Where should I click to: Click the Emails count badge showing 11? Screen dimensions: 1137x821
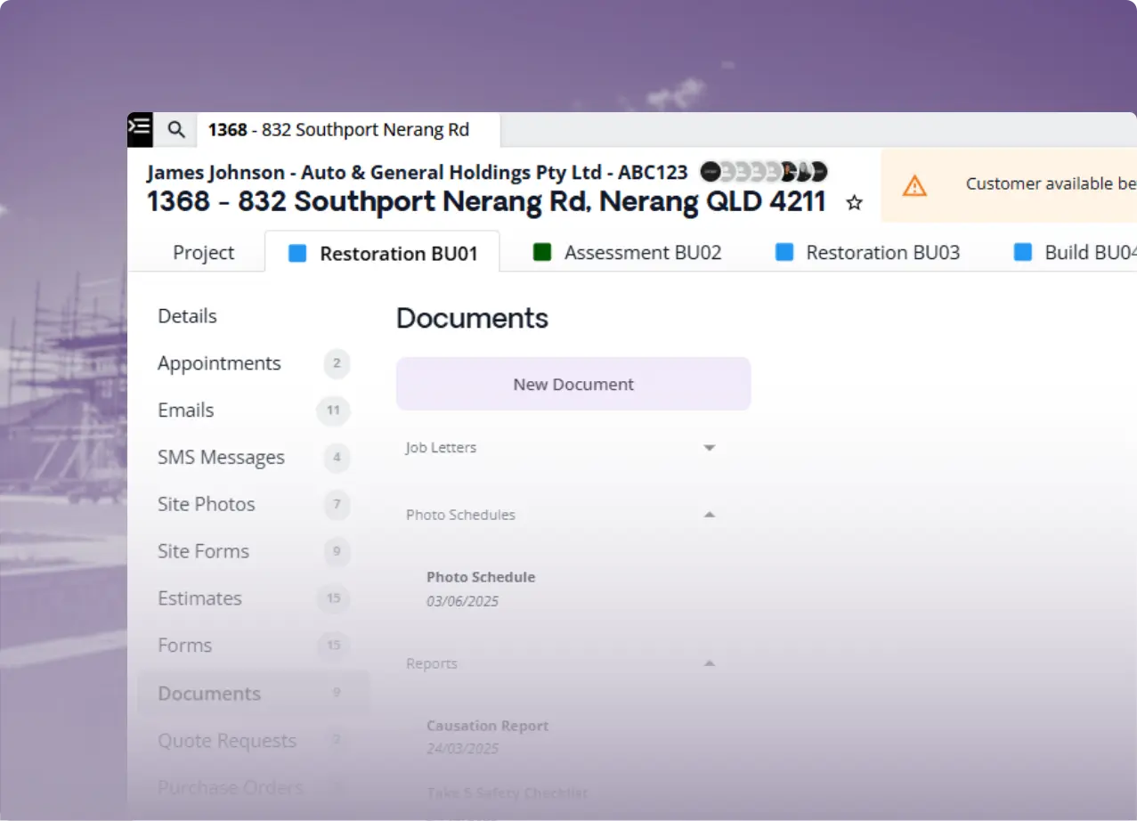[333, 410]
